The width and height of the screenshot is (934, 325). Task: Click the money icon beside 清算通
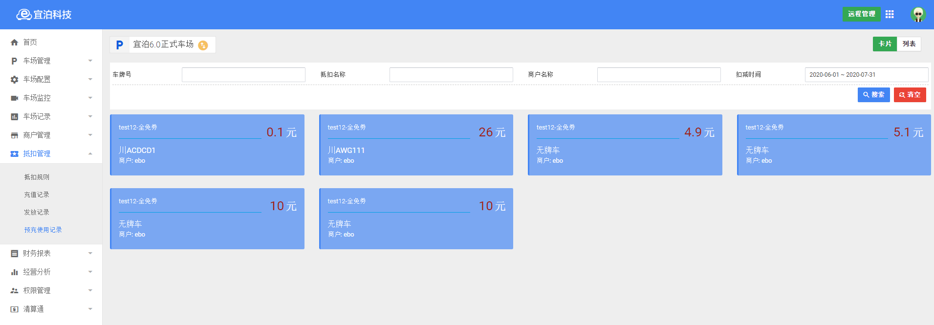[x=15, y=309]
